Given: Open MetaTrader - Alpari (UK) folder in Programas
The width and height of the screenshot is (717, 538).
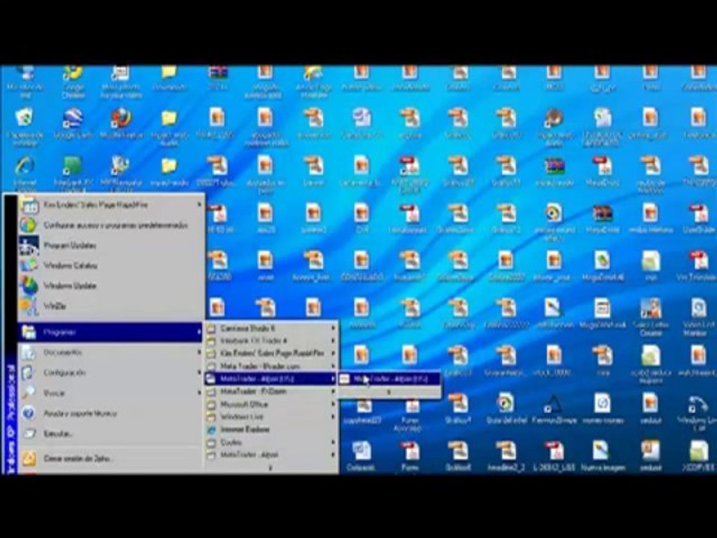Looking at the screenshot, I should click(x=272, y=379).
